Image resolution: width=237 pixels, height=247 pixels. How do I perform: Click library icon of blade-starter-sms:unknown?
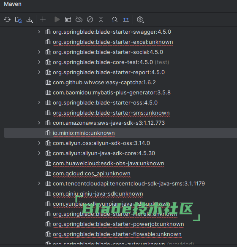(x=48, y=113)
